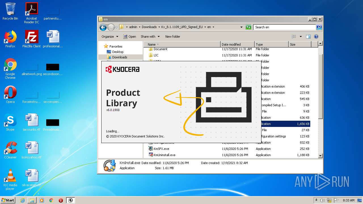
Task: Open the change view options dropdown arrow
Action: point(300,37)
